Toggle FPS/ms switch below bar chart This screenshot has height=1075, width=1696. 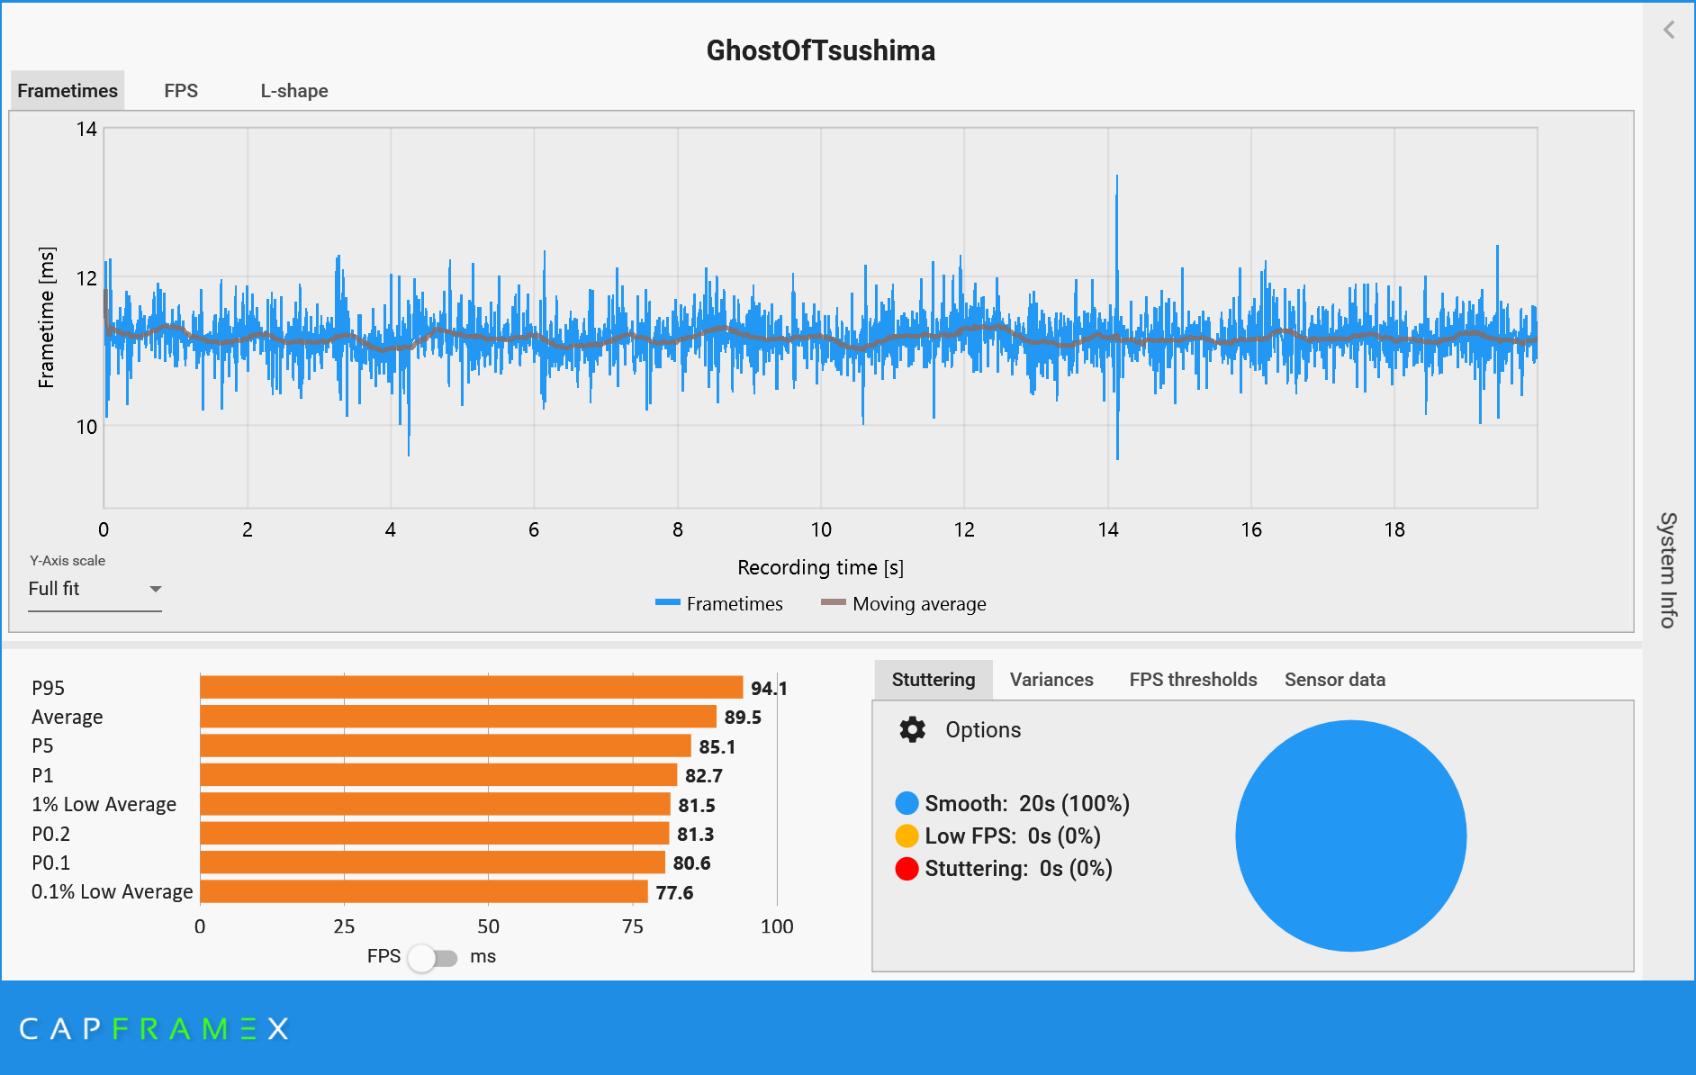coord(432,957)
